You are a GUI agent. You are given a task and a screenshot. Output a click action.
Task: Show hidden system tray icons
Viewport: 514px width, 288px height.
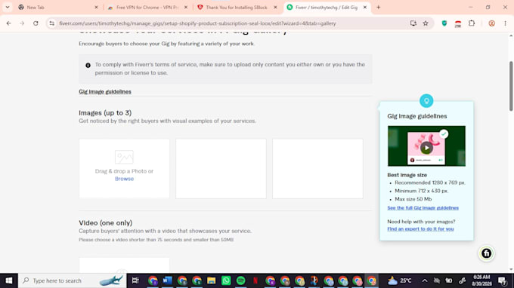click(x=425, y=280)
